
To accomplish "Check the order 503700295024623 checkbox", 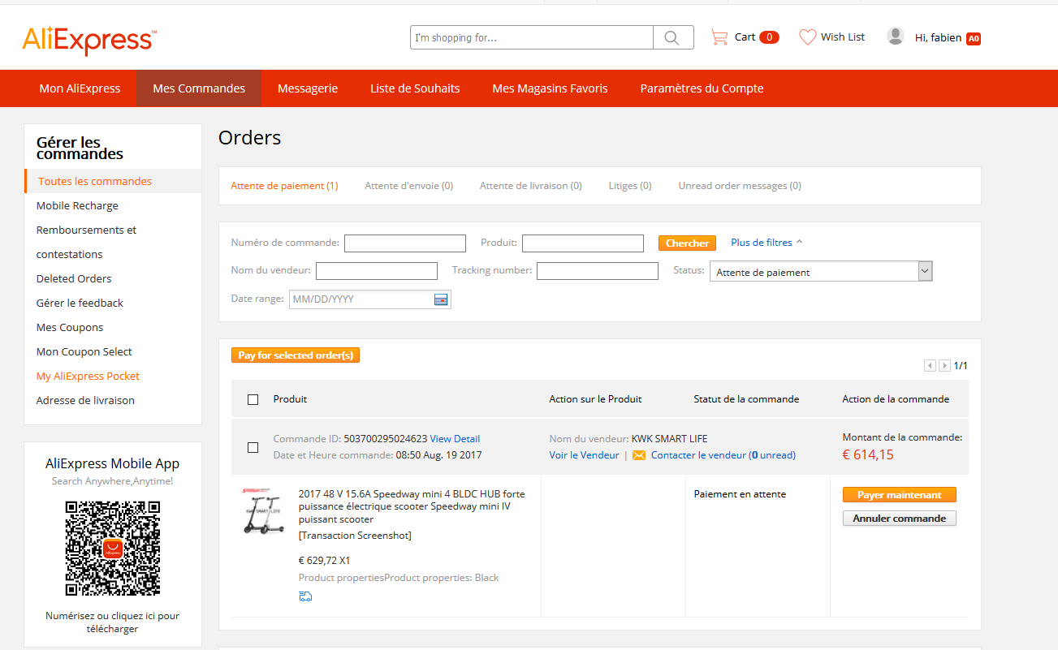I will (253, 447).
